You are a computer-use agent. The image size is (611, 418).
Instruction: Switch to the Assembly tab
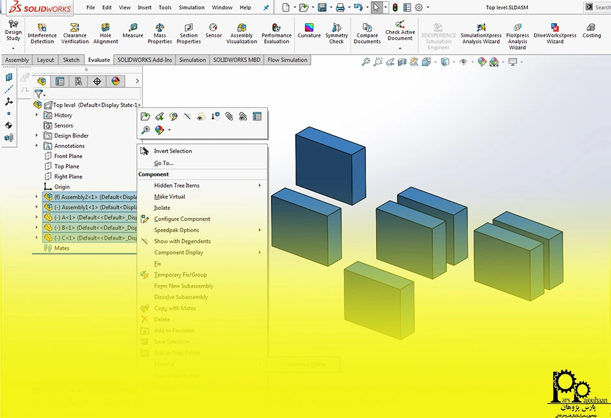17,60
